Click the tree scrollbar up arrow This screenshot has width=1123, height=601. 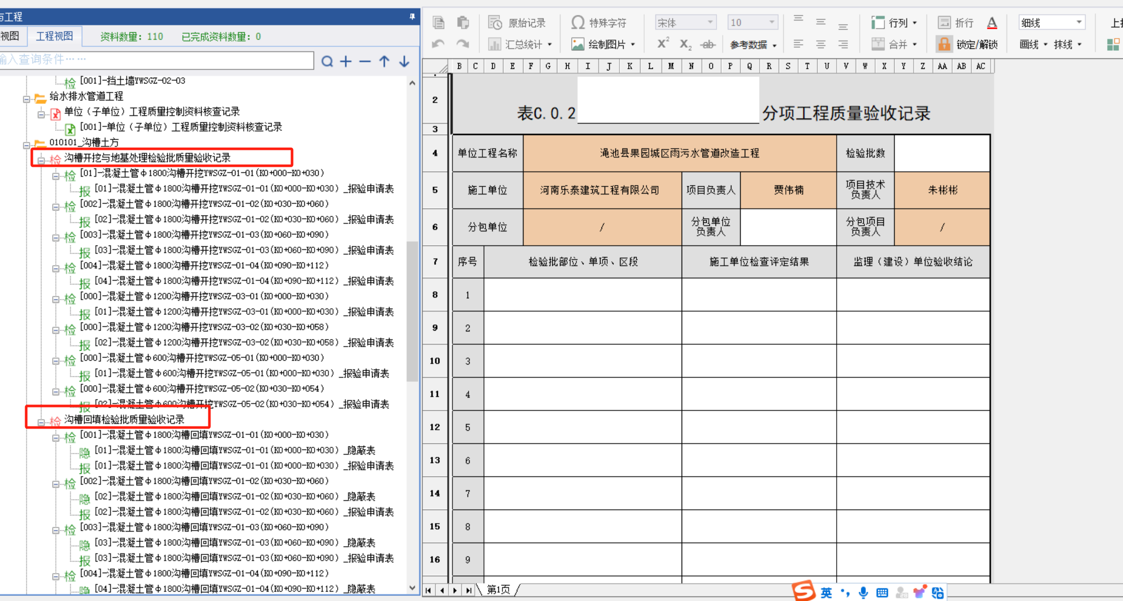(x=412, y=83)
